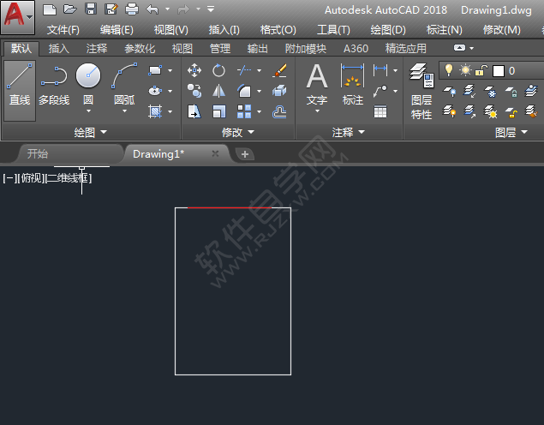This screenshot has height=425, width=544.
Task: Toggle layer freeze sun icon
Action: (465, 70)
